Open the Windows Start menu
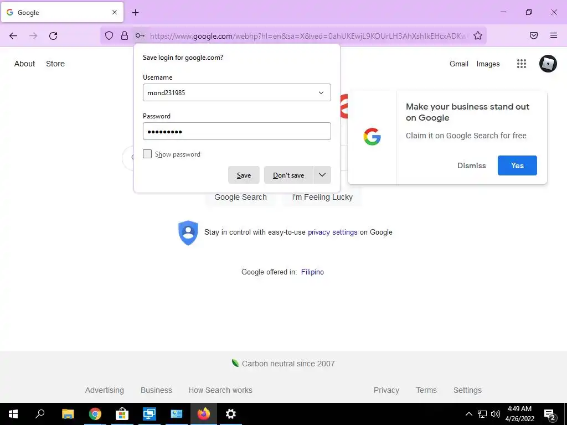Viewport: 567px width, 425px height. tap(13, 414)
